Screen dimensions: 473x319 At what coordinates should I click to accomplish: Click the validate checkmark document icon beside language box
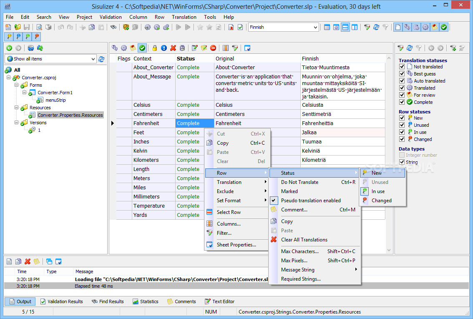[240, 27]
